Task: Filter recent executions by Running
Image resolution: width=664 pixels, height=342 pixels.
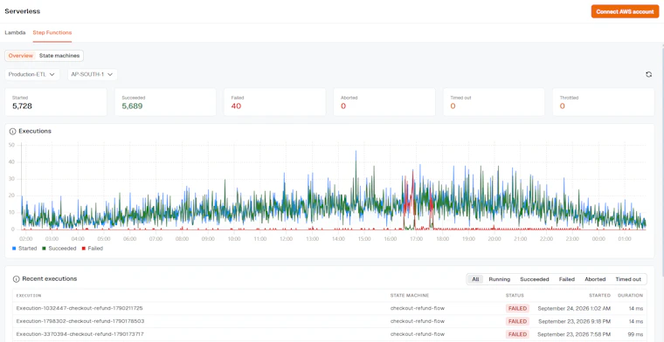Action: (499, 279)
